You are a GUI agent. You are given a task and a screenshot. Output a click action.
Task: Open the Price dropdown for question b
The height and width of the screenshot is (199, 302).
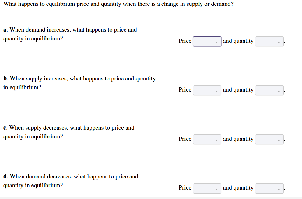[x=207, y=90]
